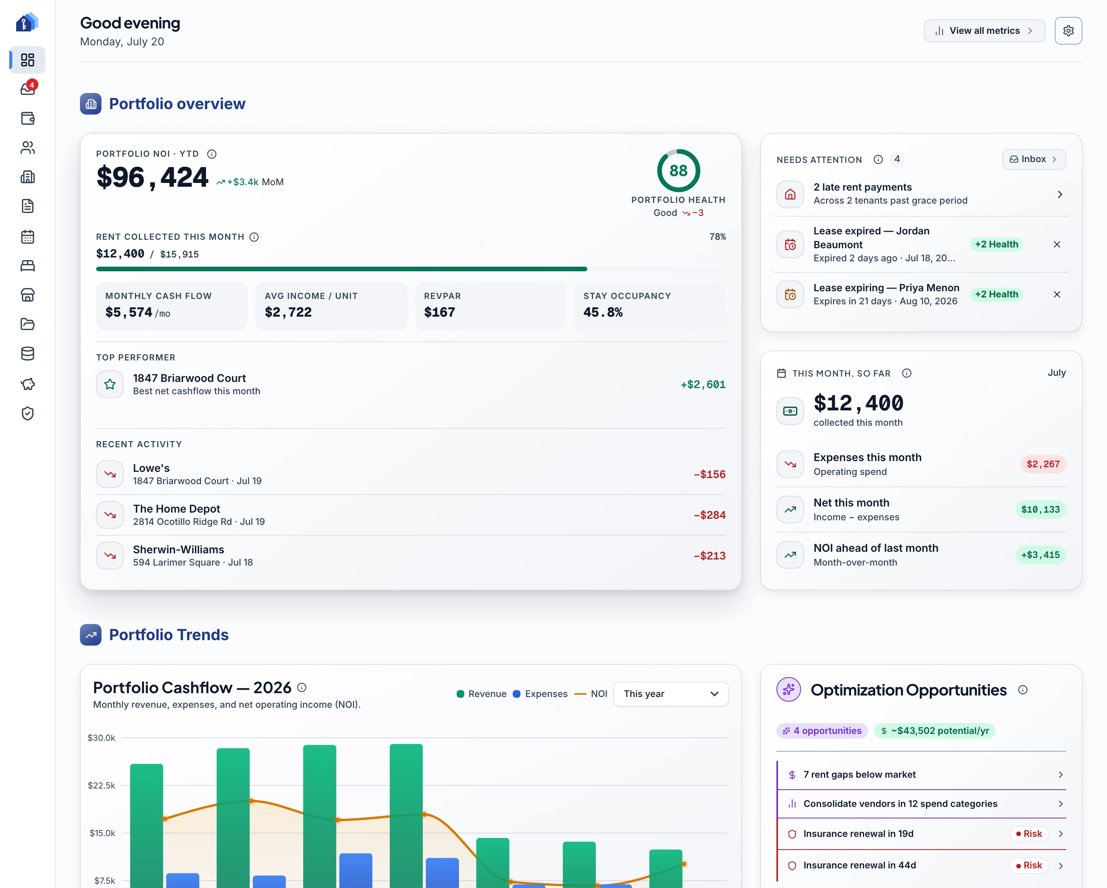Expand 2 late rent payments chevron

1060,194
